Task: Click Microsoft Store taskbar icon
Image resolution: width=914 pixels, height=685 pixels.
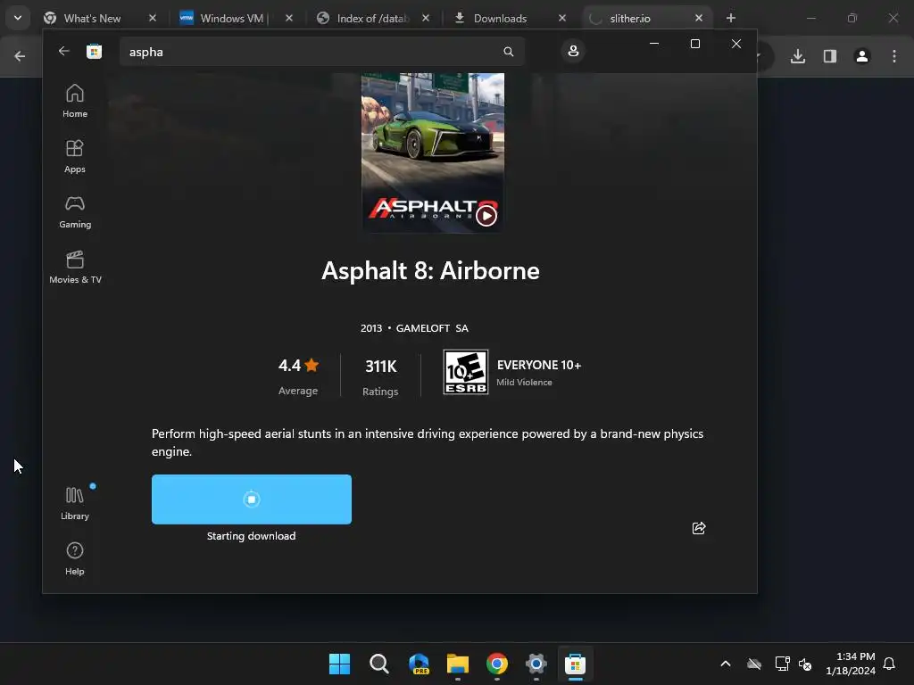Action: (x=575, y=664)
